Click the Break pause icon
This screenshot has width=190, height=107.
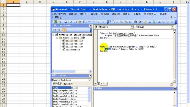pyautogui.click(x=103, y=22)
